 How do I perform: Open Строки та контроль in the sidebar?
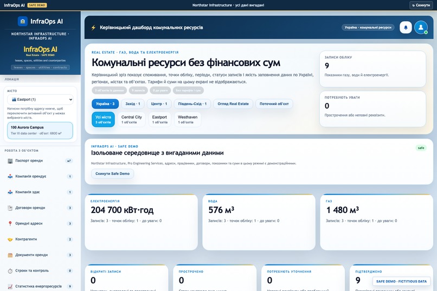pos(40,270)
